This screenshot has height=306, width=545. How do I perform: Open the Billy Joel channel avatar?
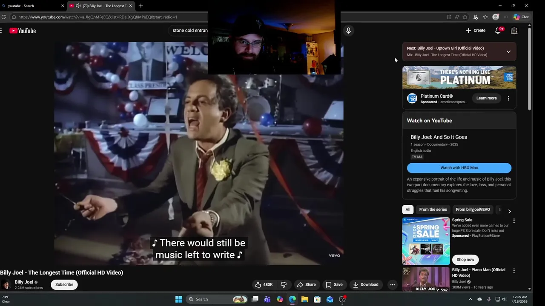(6, 285)
